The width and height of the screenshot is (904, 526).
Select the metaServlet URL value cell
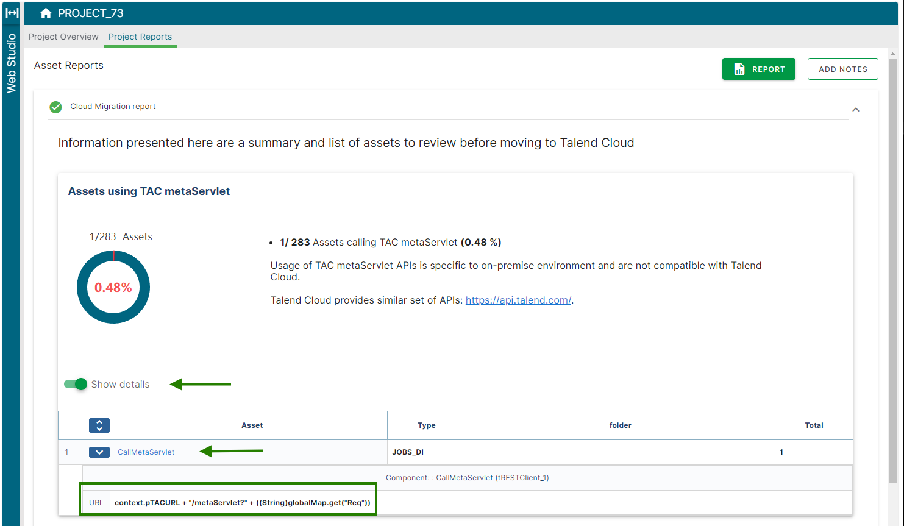coord(243,502)
